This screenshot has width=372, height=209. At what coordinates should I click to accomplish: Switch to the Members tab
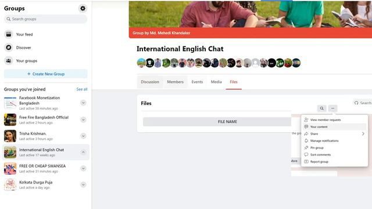click(176, 82)
